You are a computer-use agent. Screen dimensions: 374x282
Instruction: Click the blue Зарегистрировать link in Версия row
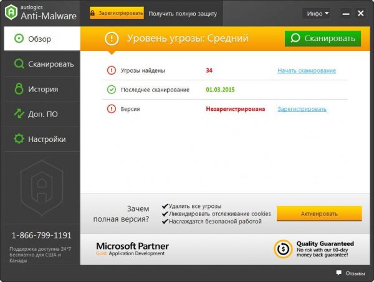click(x=302, y=109)
